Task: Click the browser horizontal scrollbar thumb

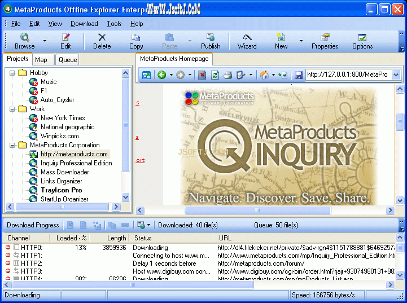Action: (x=257, y=210)
